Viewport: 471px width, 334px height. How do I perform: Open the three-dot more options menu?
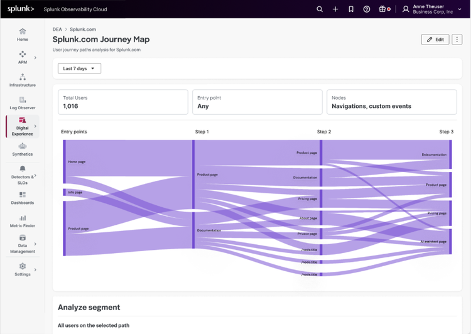tap(457, 40)
